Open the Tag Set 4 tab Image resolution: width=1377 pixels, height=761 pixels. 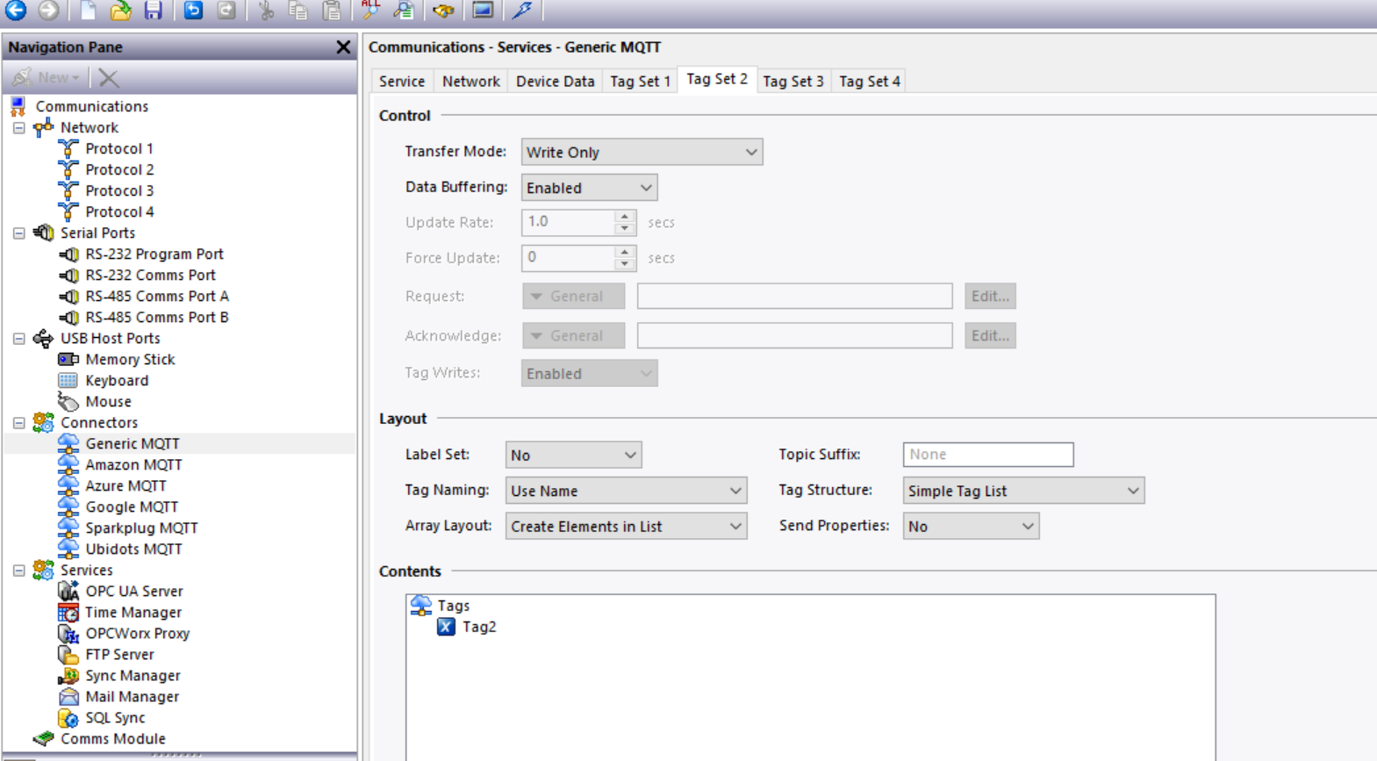point(869,81)
